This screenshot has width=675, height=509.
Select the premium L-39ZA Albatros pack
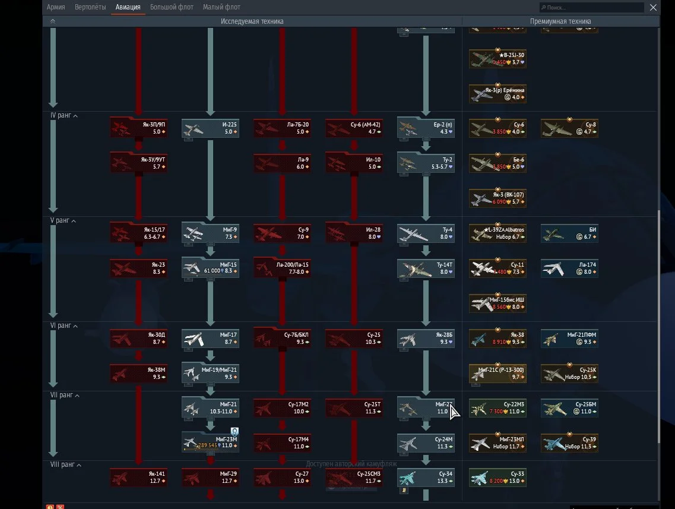point(497,233)
